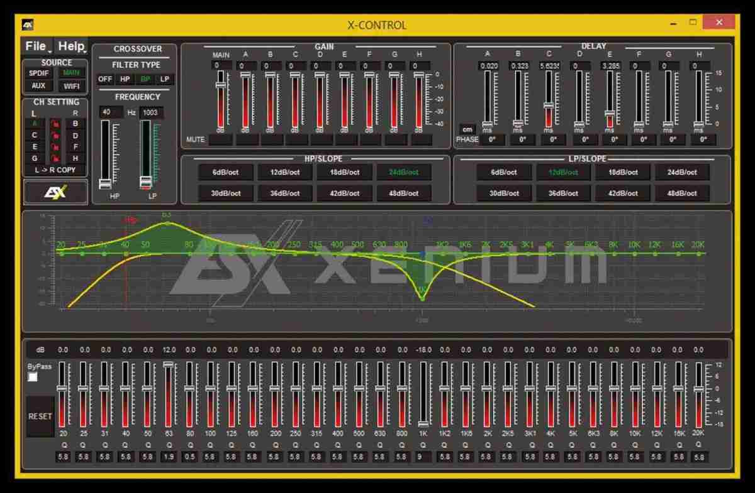Select channel B in CH SETTING
The width and height of the screenshot is (755, 493).
pos(75,124)
